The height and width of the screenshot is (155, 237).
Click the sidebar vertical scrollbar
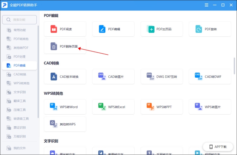tap(38, 72)
